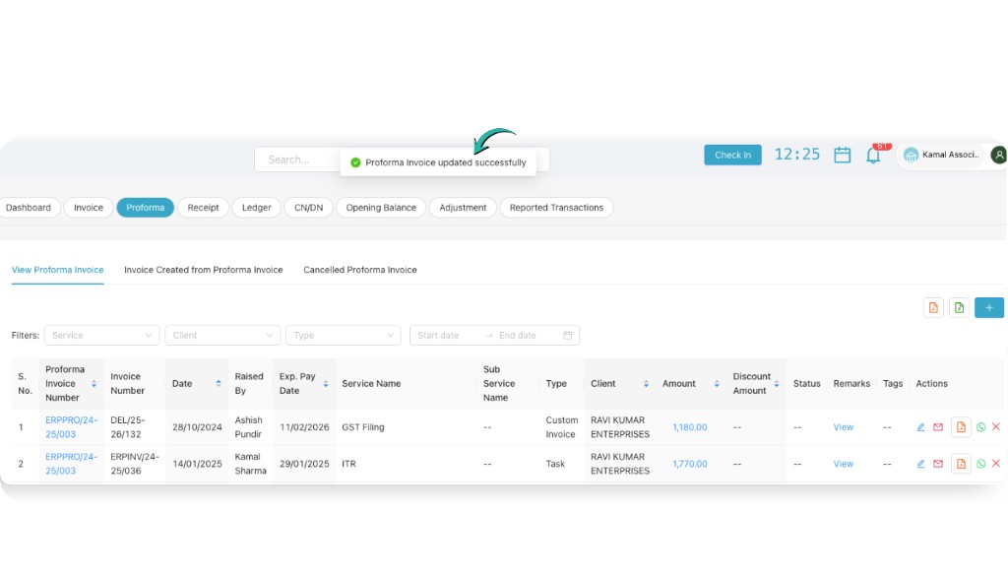1008x576 pixels.
Task: Email the GST Filing proforma invoice
Action: [x=938, y=427]
